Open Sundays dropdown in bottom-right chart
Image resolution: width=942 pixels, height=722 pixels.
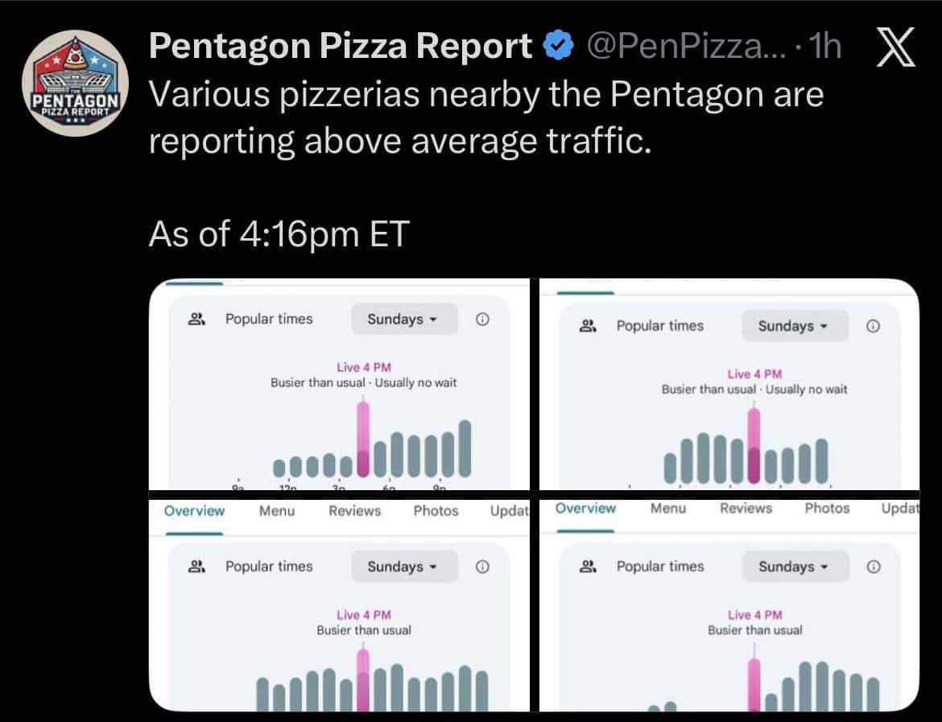point(795,567)
